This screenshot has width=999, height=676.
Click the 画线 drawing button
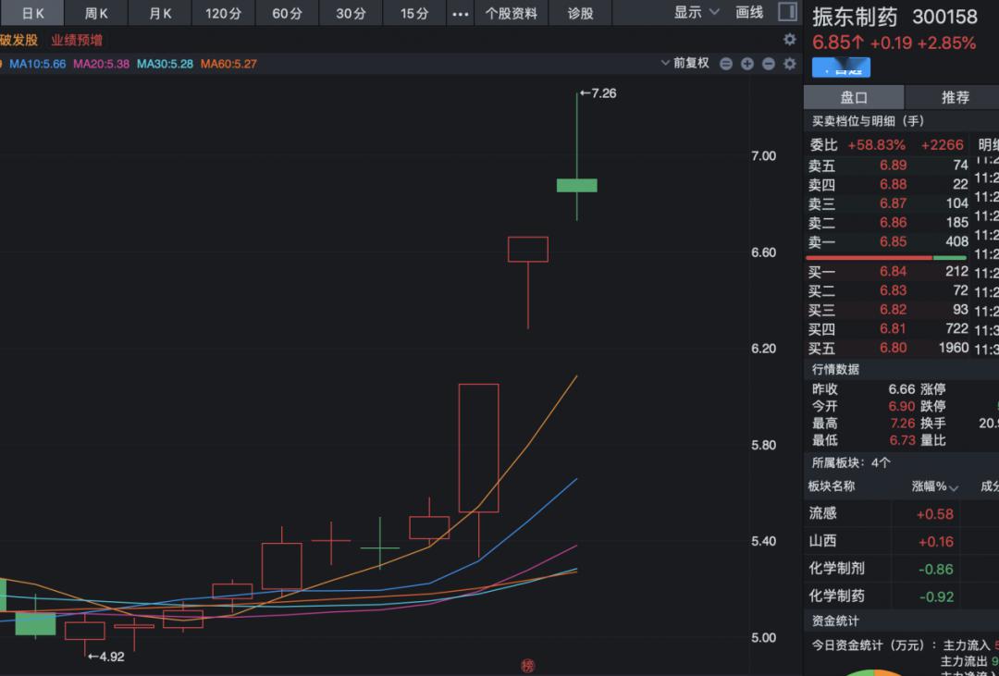tap(749, 12)
